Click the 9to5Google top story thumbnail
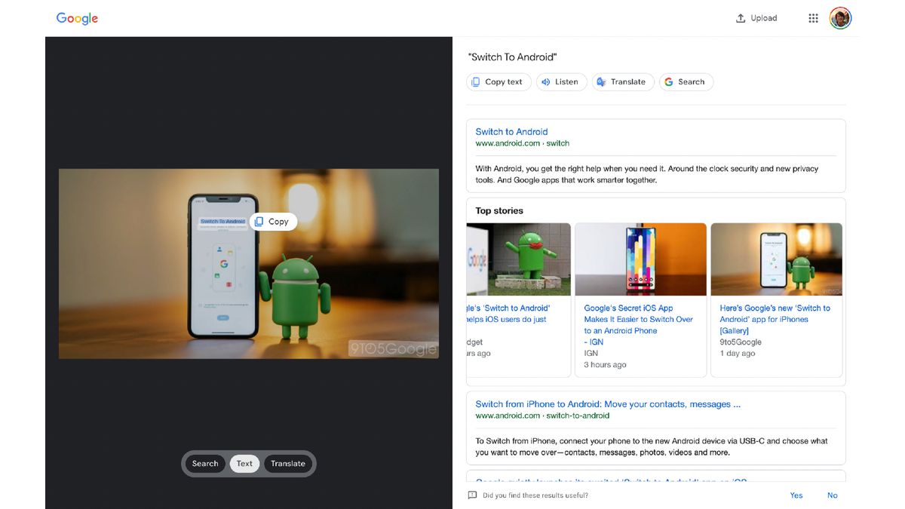 click(776, 259)
